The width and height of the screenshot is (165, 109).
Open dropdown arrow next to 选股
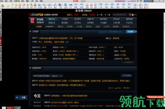[62, 5]
